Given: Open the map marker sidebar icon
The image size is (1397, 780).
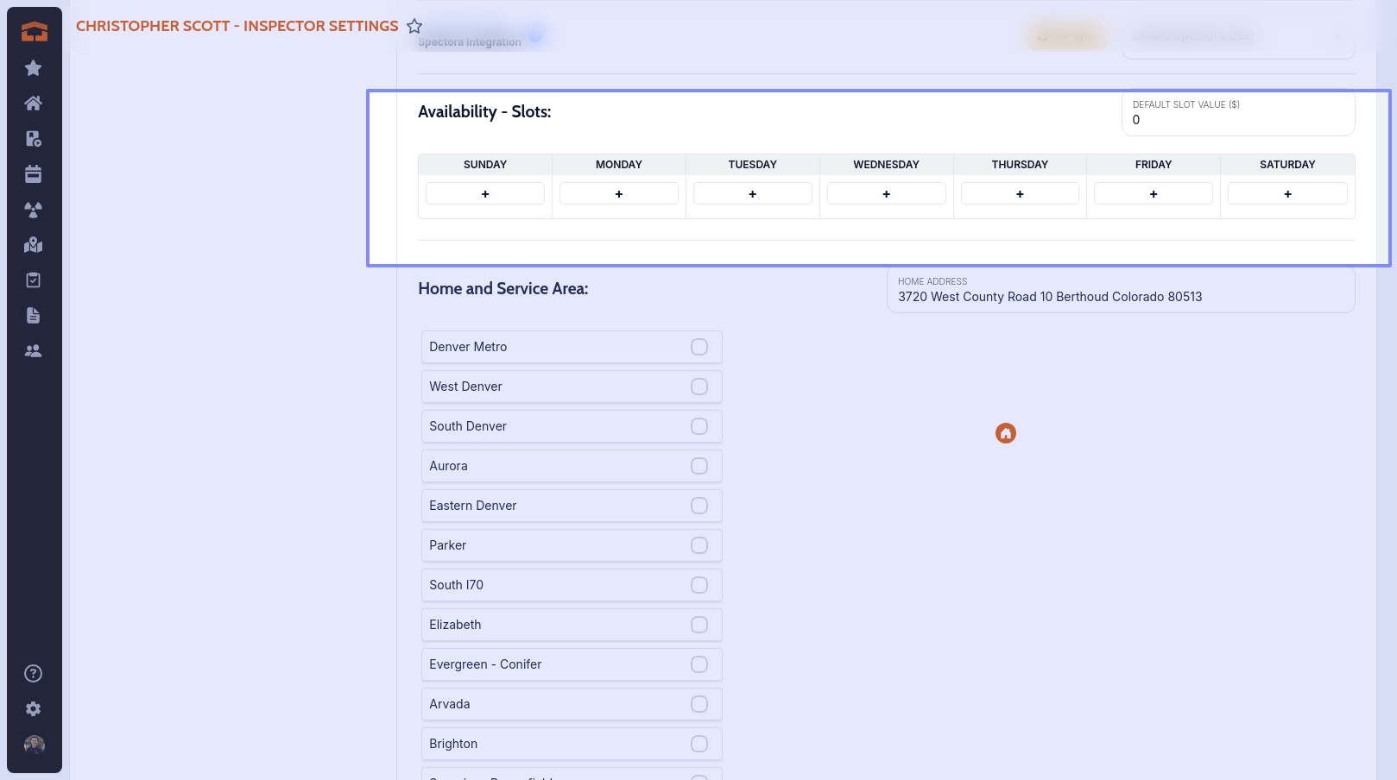Looking at the screenshot, I should tap(34, 245).
